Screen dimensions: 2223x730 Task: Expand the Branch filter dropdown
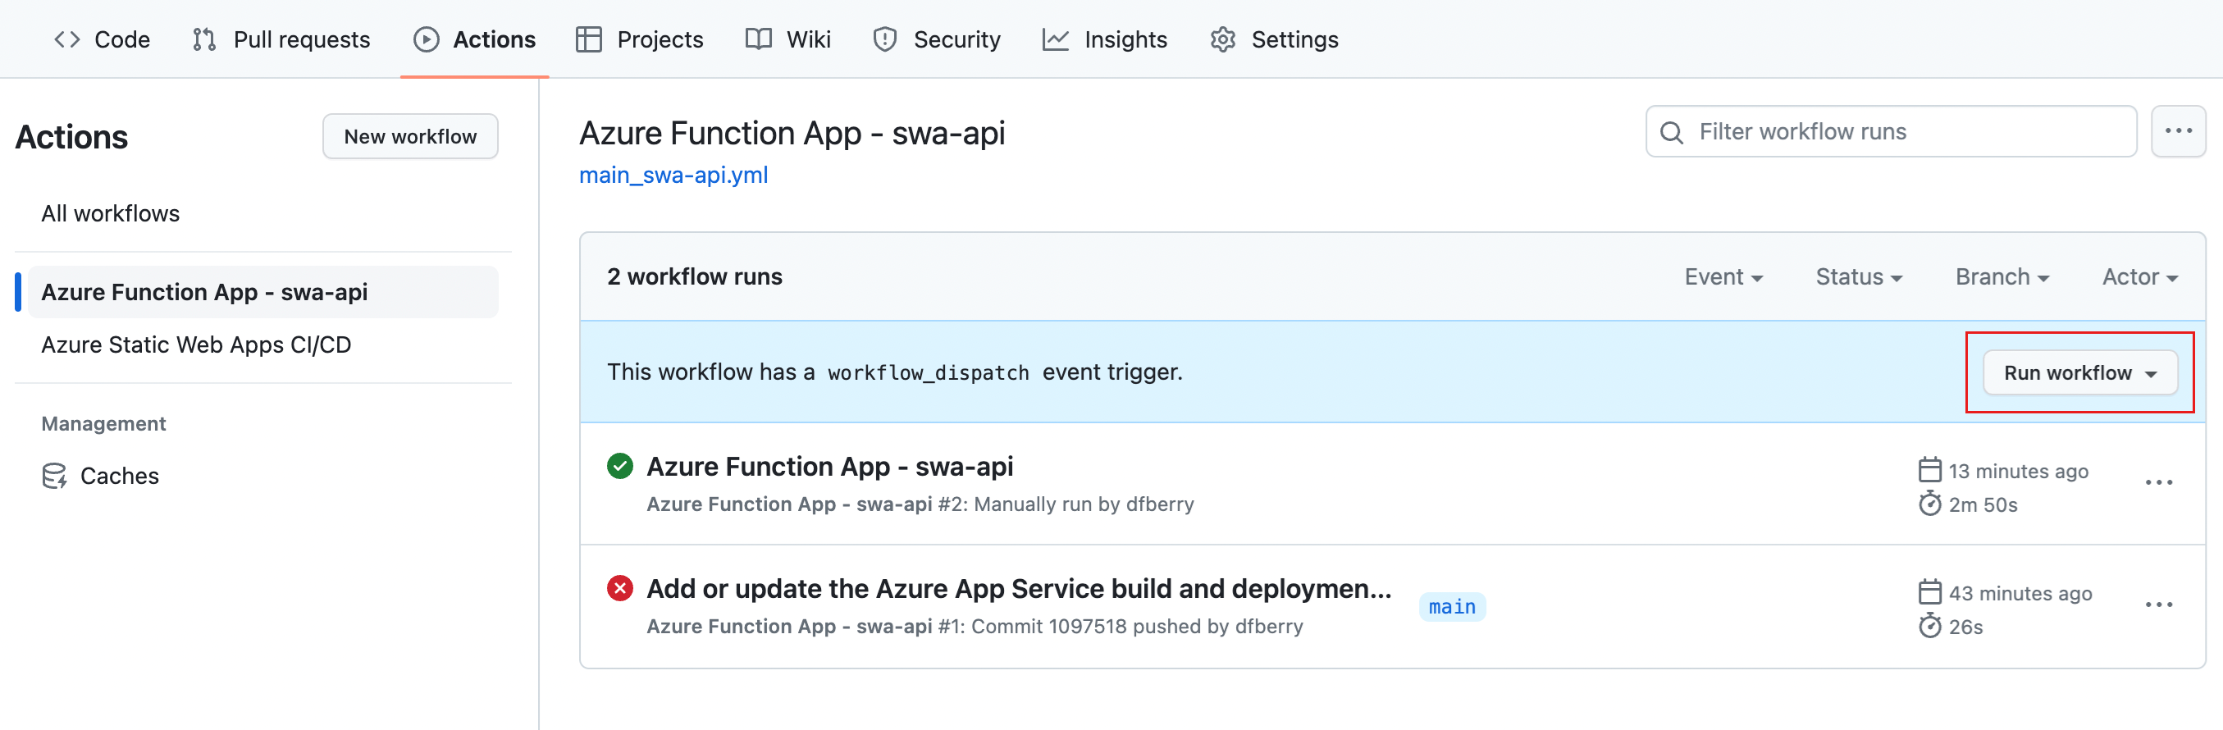click(2002, 277)
